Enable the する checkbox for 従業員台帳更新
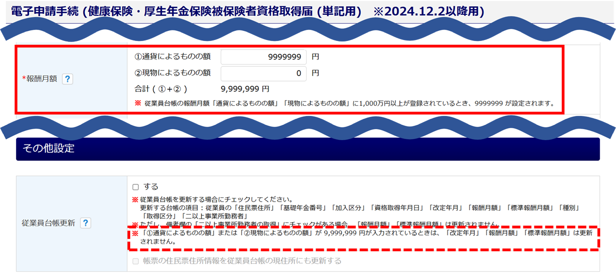Screen dimensions: 616x275 point(136,187)
